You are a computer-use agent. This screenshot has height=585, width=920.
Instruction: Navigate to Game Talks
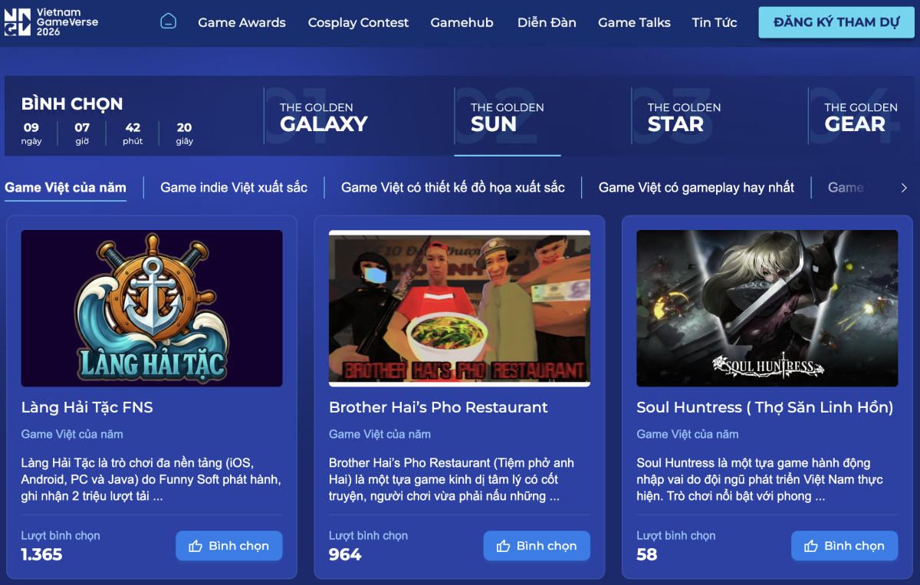pos(634,22)
